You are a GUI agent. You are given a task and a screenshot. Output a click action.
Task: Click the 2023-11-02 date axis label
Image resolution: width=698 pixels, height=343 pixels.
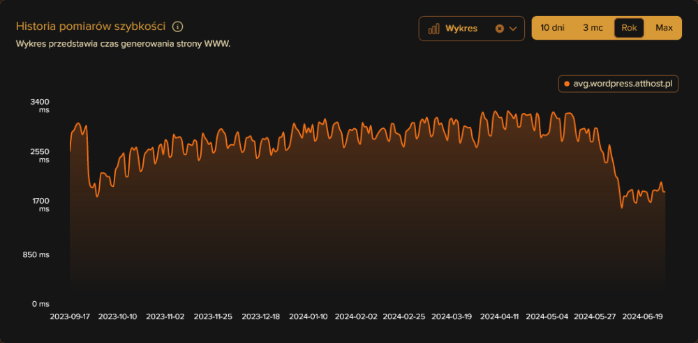(x=165, y=316)
